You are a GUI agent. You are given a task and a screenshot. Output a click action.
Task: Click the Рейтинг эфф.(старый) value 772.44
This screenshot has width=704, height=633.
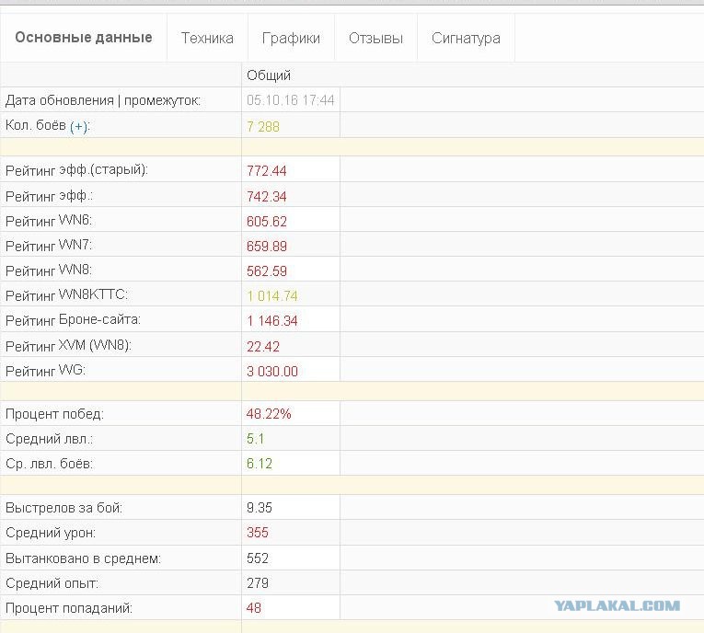coord(267,170)
